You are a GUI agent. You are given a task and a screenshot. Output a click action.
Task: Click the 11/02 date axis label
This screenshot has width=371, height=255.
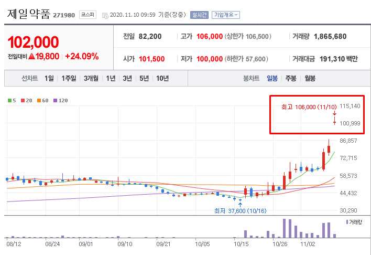[308, 244]
